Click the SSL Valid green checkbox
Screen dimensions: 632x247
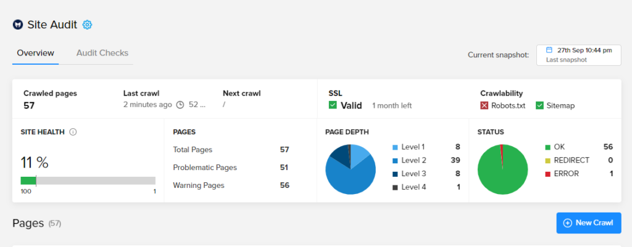point(333,105)
